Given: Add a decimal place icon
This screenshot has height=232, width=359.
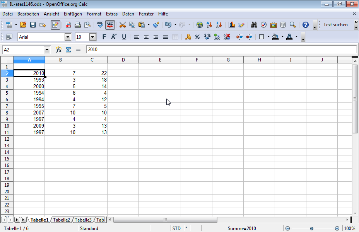Looking at the screenshot, I should 217,37.
